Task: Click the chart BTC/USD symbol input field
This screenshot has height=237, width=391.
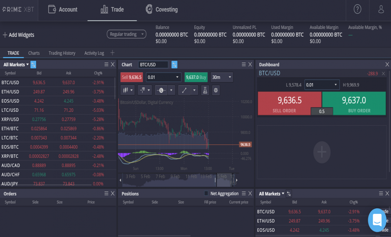Action: [153, 65]
